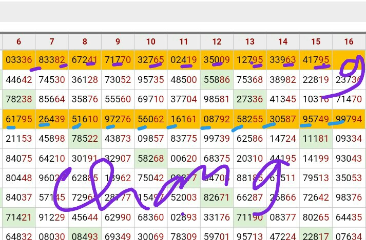The image size is (366, 240).
Task: Select the cell containing 71770
Action: pyautogui.click(x=118, y=60)
